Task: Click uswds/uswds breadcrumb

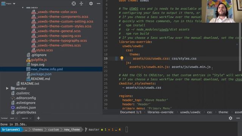Action: (x=191, y=112)
